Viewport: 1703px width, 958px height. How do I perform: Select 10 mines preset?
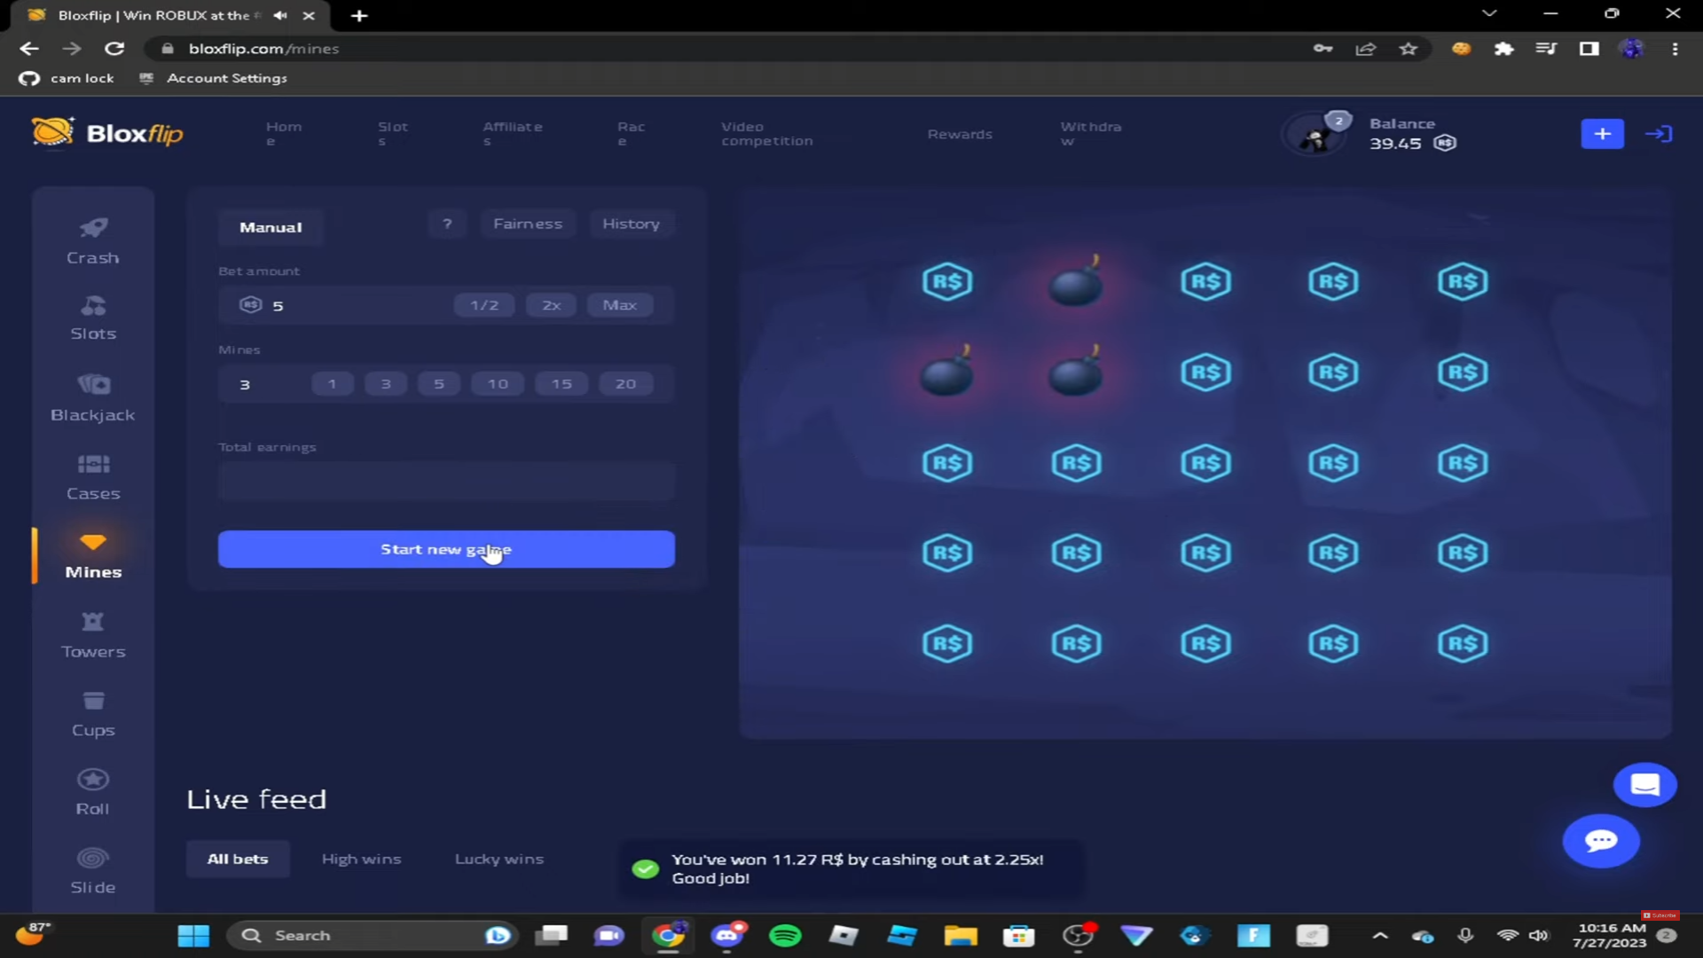[x=498, y=384]
